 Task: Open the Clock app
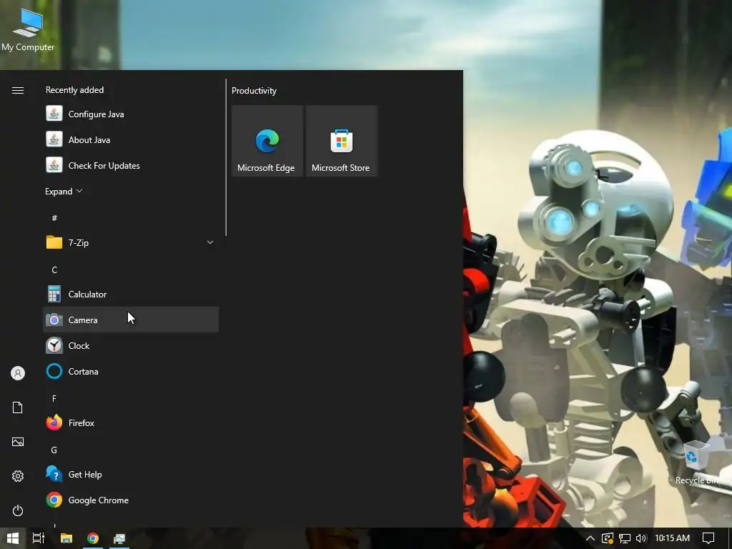tap(131, 345)
